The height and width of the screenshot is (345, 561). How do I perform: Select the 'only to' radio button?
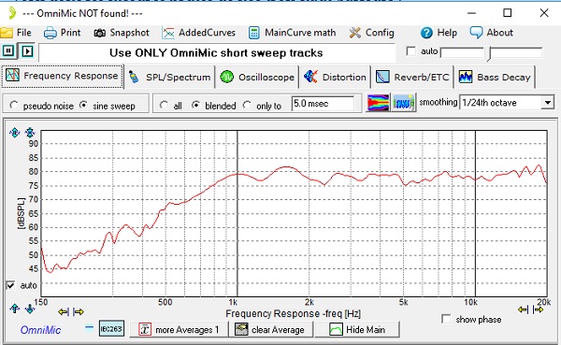(x=247, y=106)
